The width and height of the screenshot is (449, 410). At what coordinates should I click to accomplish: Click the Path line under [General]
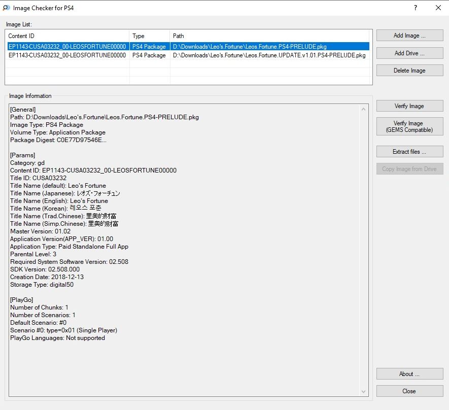(x=105, y=117)
